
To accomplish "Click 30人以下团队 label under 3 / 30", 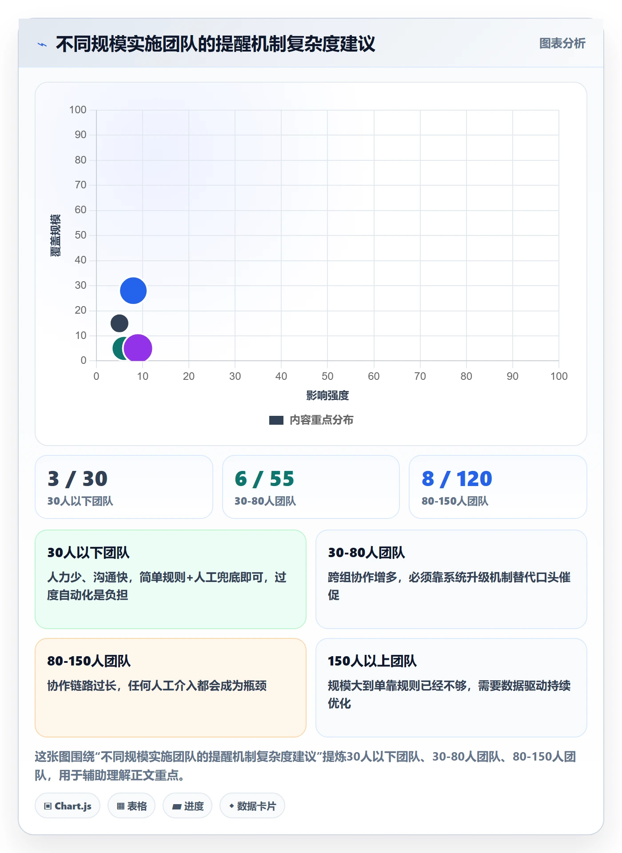I will pyautogui.click(x=80, y=501).
